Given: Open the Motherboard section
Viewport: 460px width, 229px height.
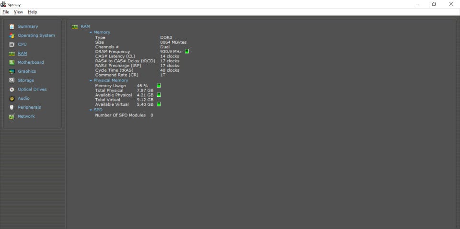Looking at the screenshot, I should point(31,62).
